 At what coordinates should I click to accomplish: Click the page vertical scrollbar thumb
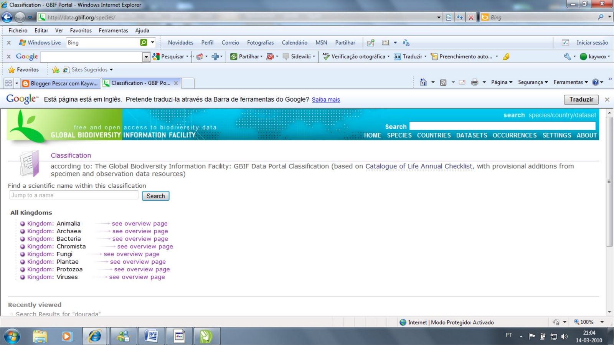point(609,182)
